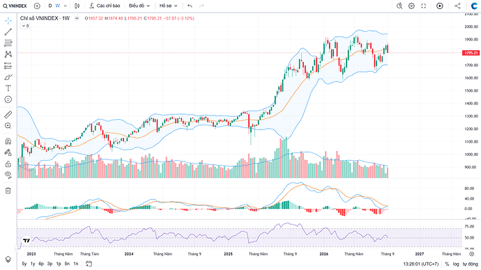The width and height of the screenshot is (481, 270).
Task: Select the trend line drawing tool
Action: pos(8,32)
